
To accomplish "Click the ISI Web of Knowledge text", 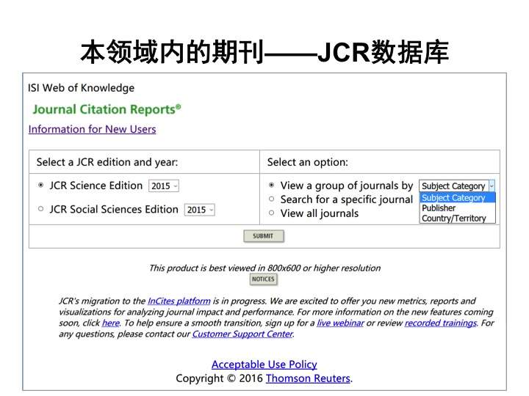I will tap(81, 88).
